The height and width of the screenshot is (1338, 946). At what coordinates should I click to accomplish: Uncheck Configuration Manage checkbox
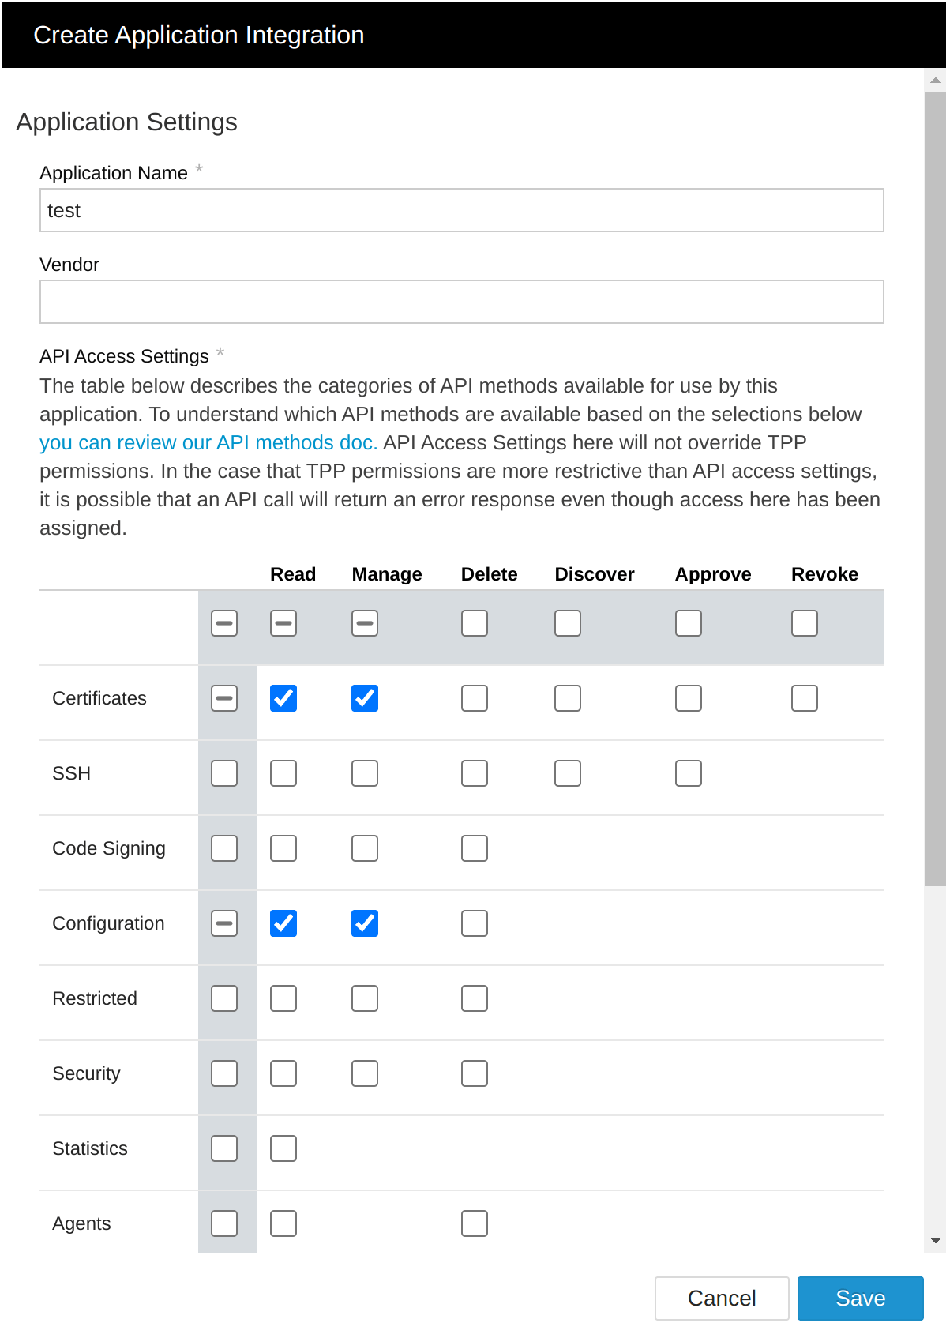click(x=365, y=923)
